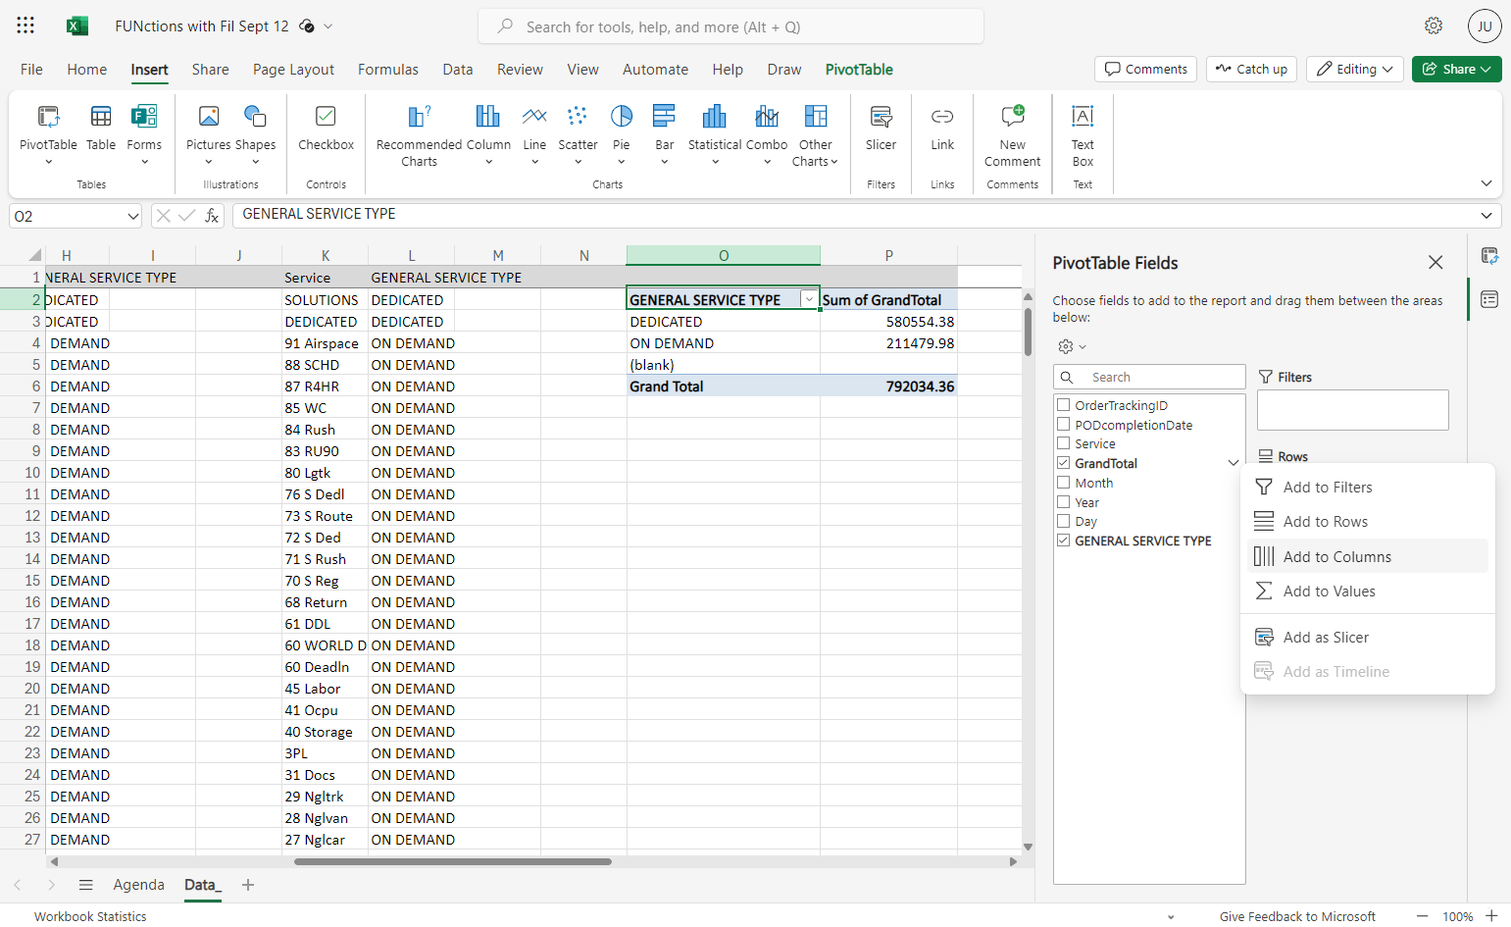
Task: Add a New Comment
Action: (x=1013, y=135)
